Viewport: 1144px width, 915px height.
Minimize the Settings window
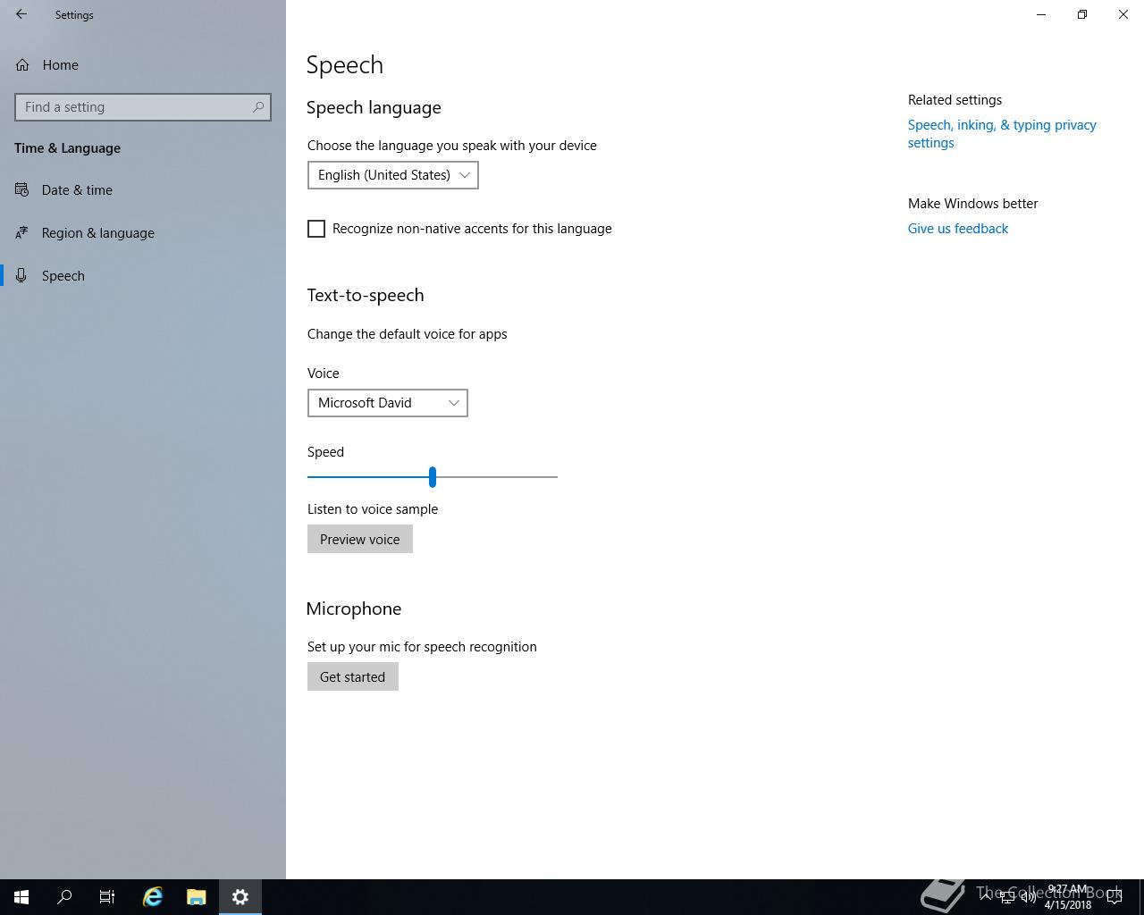tap(1041, 14)
